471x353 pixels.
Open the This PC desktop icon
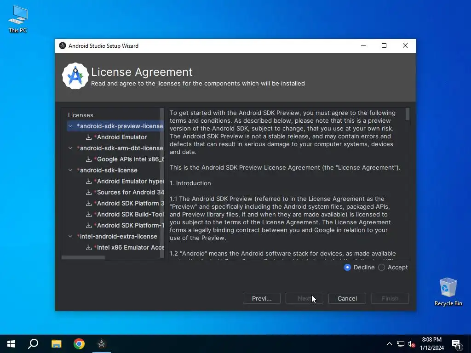click(x=18, y=18)
